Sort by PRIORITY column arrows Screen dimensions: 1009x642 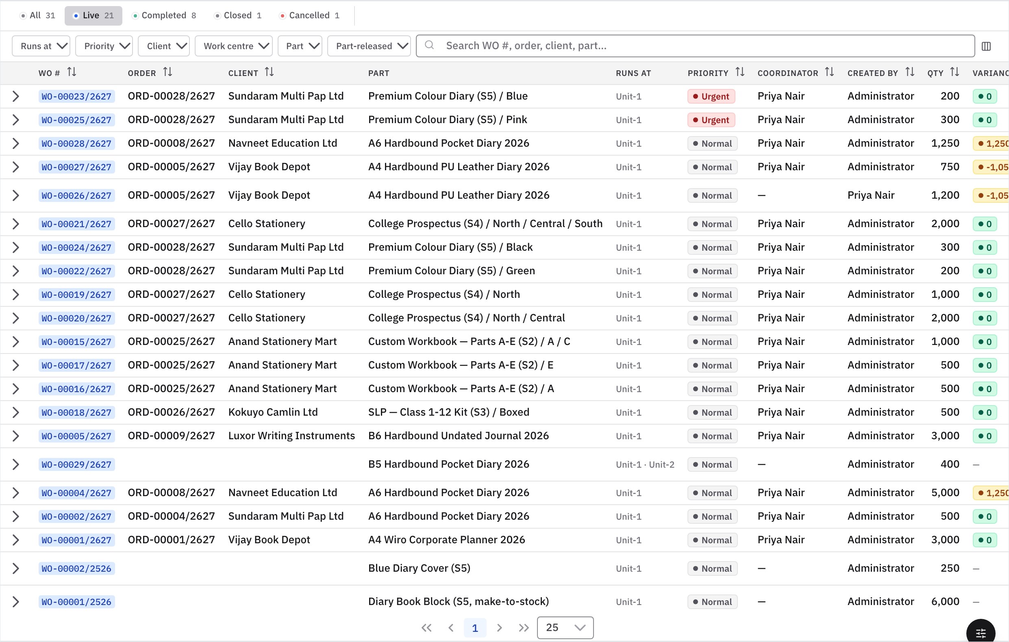click(740, 72)
